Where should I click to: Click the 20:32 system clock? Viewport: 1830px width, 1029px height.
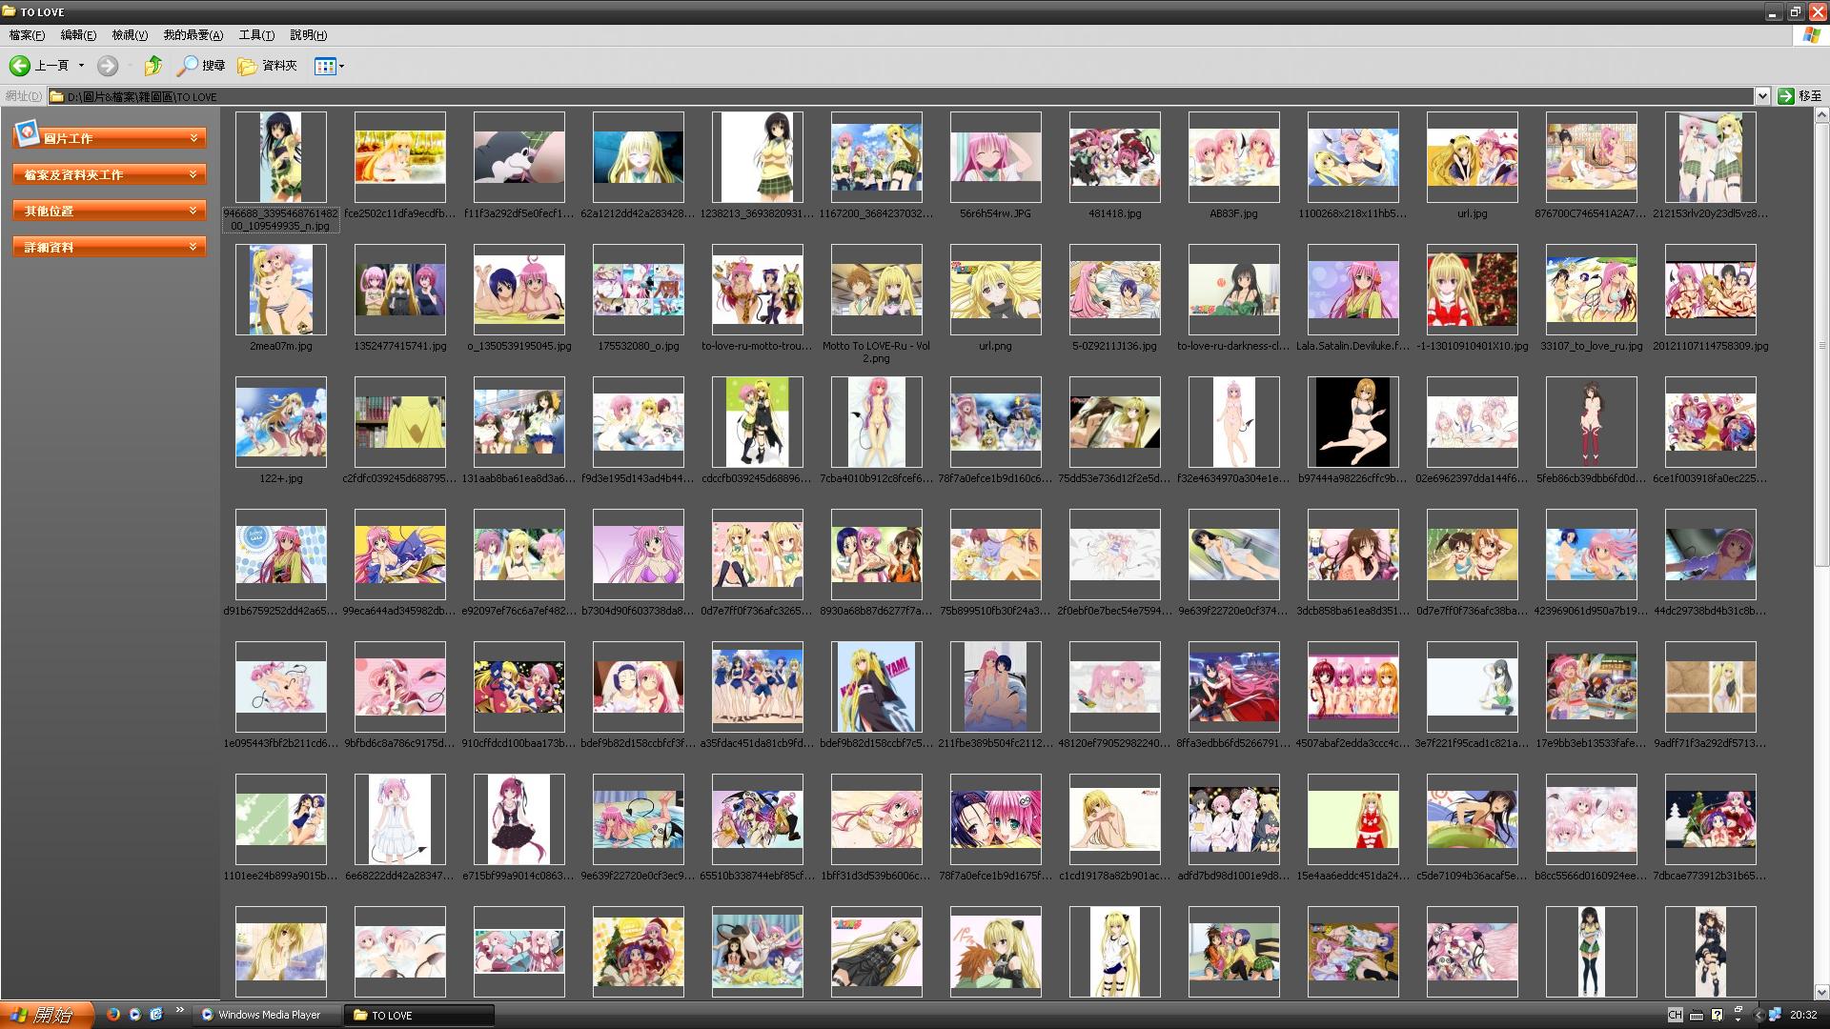pos(1803,1015)
